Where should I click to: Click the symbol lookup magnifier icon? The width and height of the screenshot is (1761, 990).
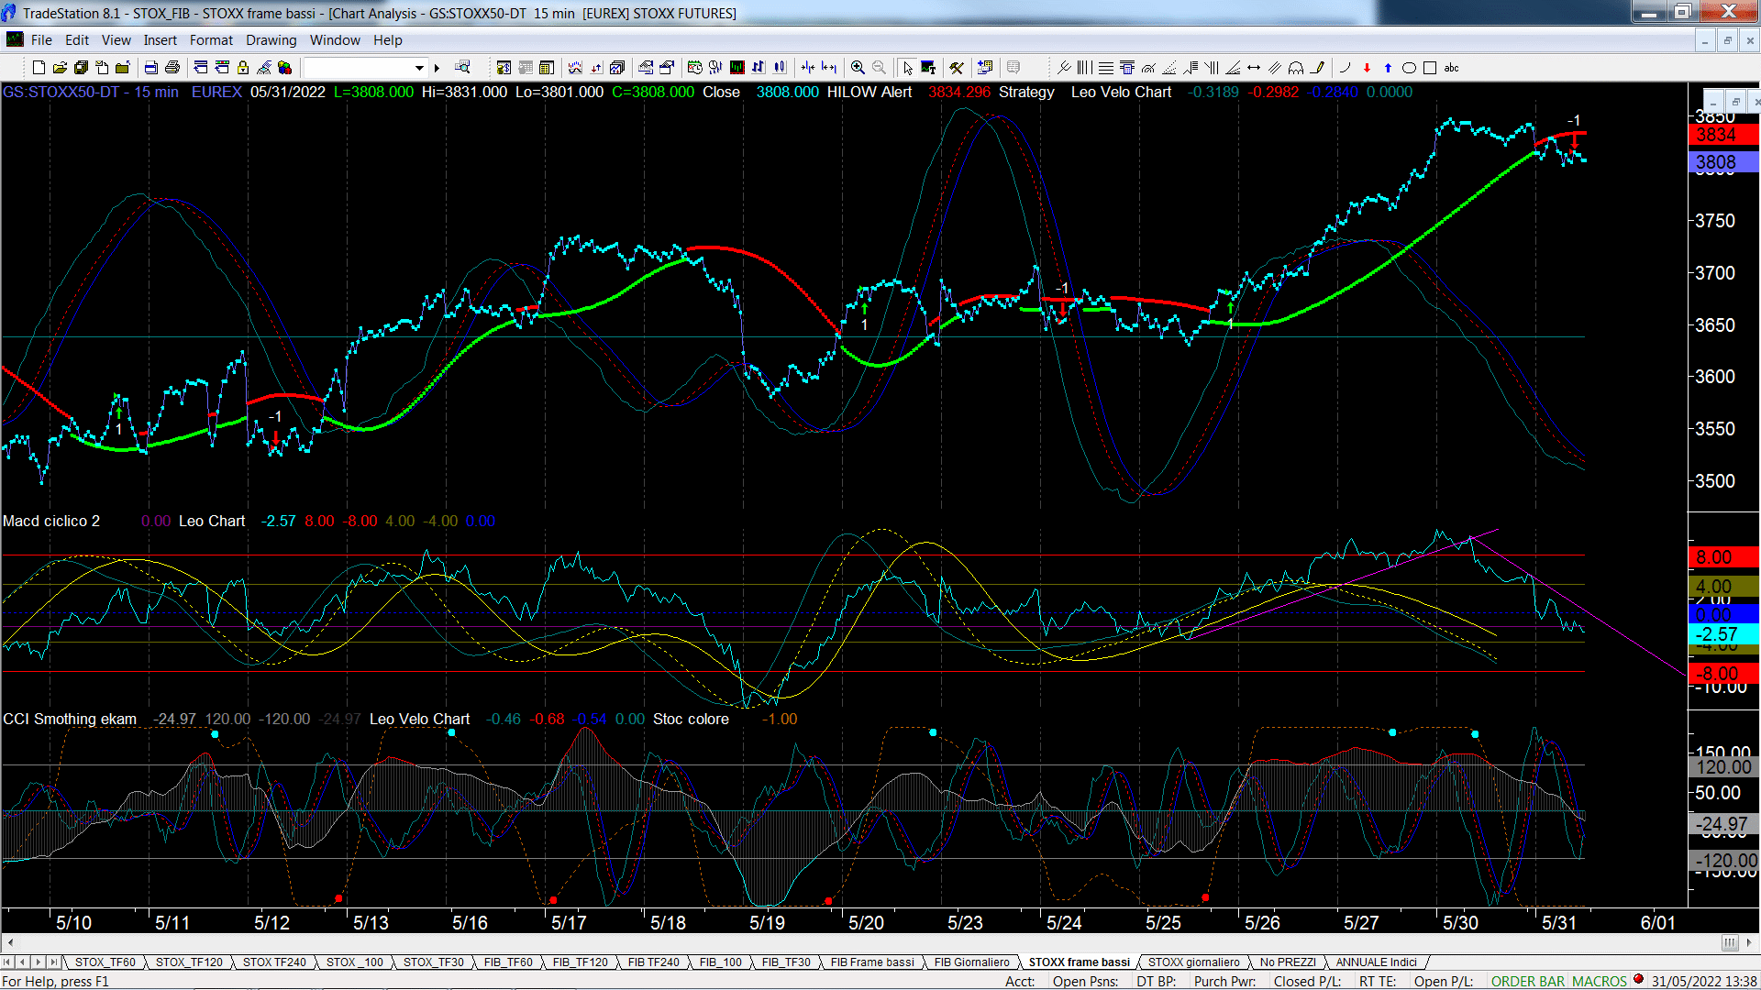point(462,68)
